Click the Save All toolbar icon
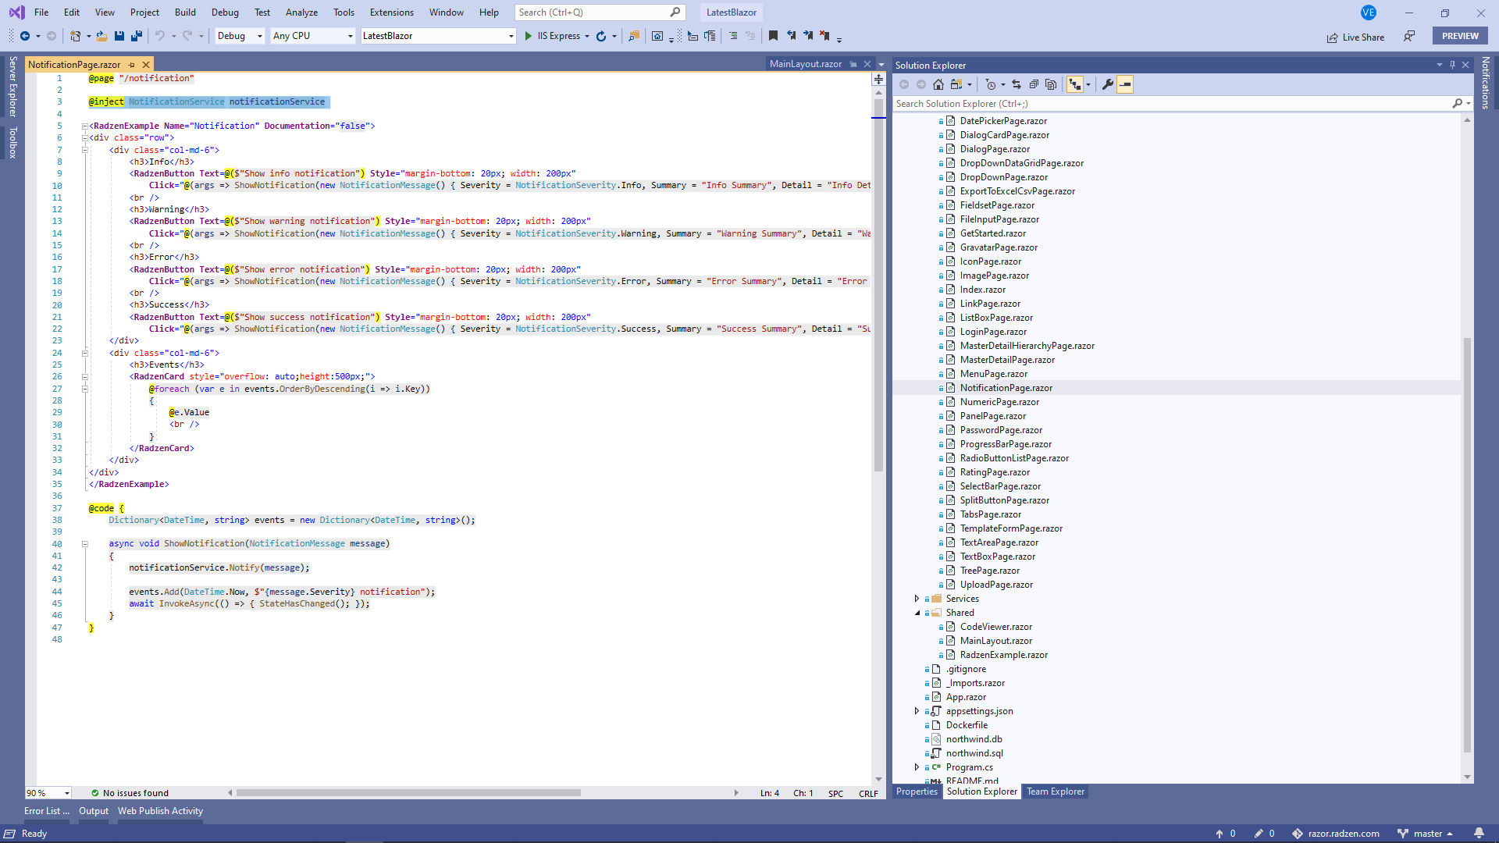Viewport: 1499px width, 843px height. click(136, 36)
